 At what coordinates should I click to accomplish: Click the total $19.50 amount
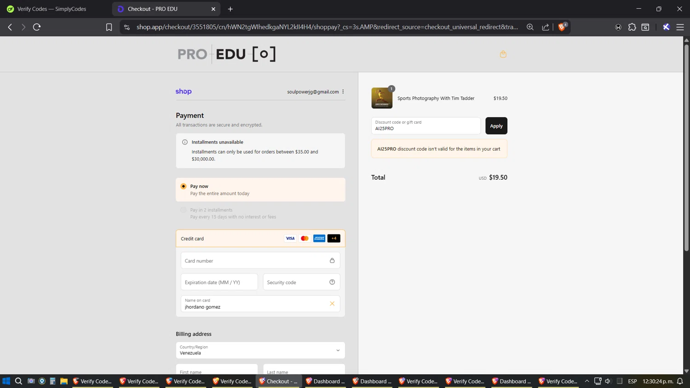498,177
